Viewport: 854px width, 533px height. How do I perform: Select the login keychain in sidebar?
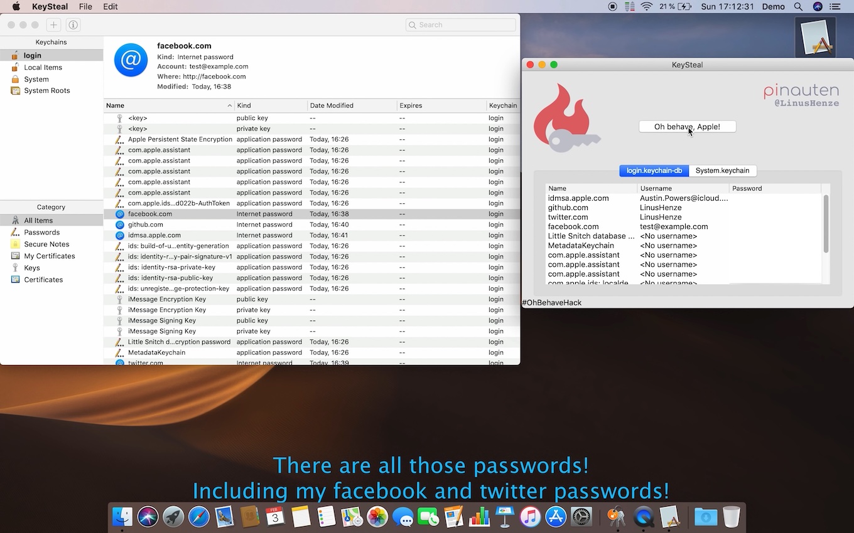(51, 55)
